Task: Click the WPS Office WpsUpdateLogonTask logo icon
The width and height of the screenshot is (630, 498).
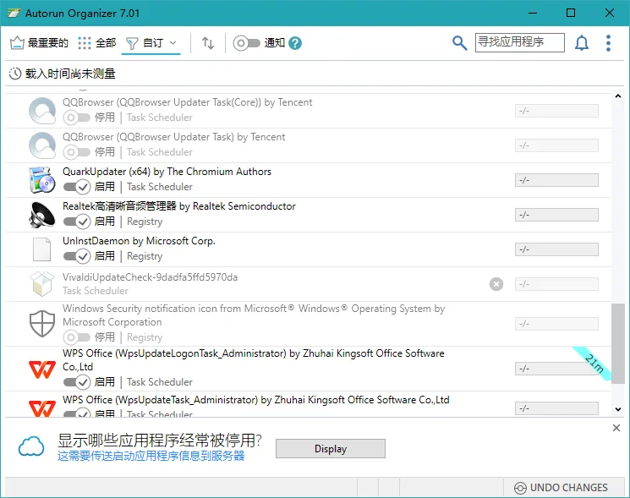Action: pos(42,369)
